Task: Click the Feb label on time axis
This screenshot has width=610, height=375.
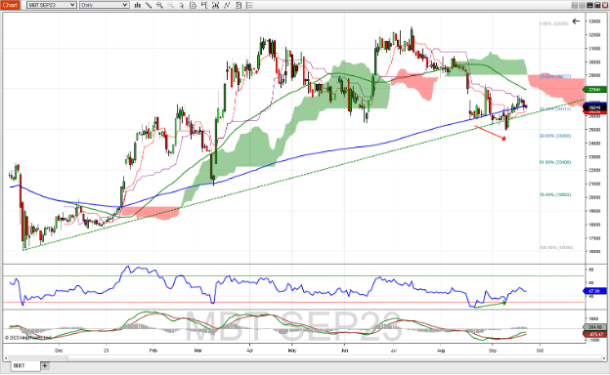Action: tap(153, 351)
